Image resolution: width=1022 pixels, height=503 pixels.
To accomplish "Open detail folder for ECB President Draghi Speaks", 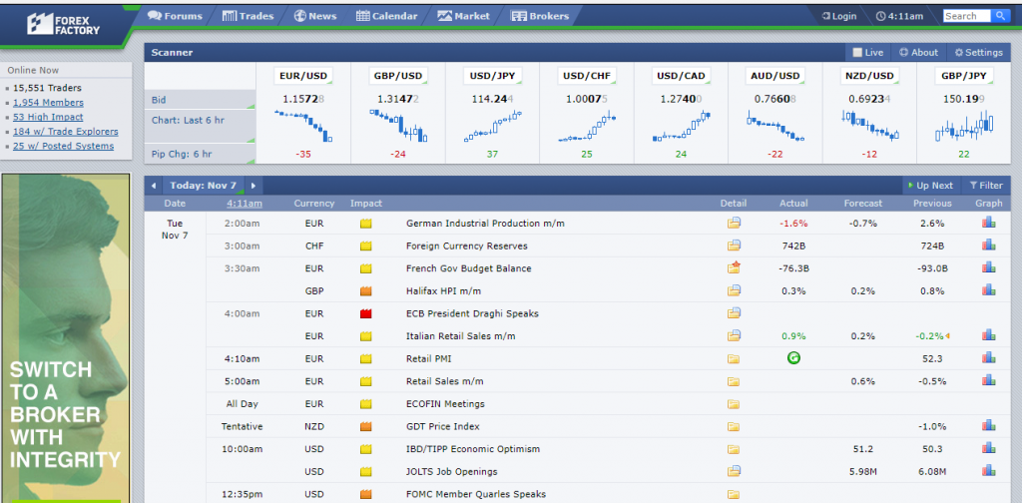I will pyautogui.click(x=735, y=313).
